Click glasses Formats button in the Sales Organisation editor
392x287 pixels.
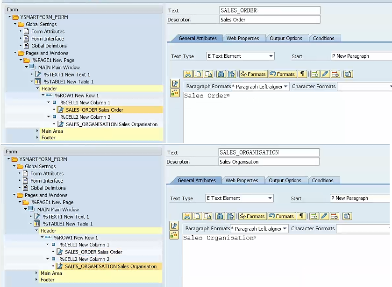click(252, 216)
